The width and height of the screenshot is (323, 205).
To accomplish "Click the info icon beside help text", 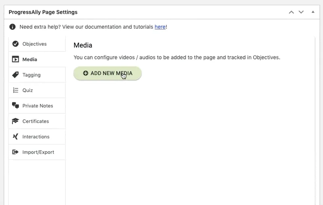I will tap(13, 27).
